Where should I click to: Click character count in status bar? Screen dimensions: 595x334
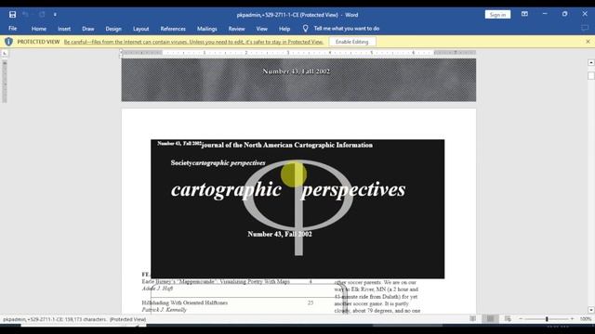(74, 319)
